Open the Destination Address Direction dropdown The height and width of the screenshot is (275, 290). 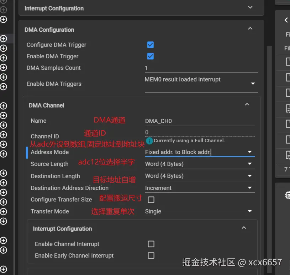pos(200,188)
